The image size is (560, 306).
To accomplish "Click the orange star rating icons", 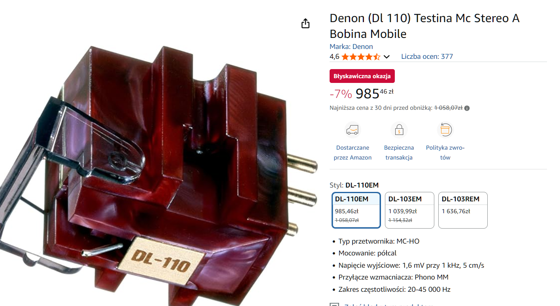I will point(361,56).
